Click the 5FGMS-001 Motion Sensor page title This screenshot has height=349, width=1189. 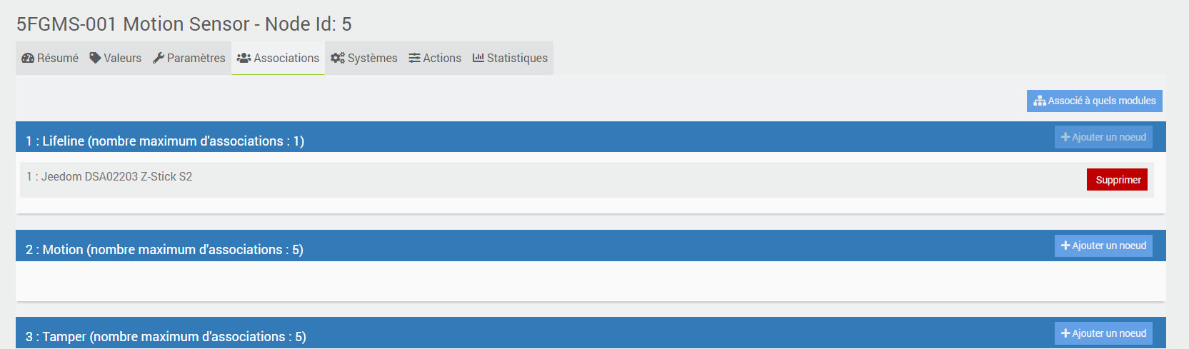[x=184, y=24]
